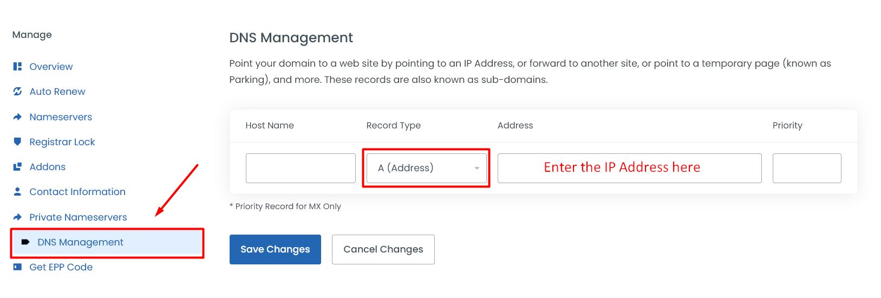
Task: Click the Registrar Lock shield icon
Action: (x=17, y=142)
